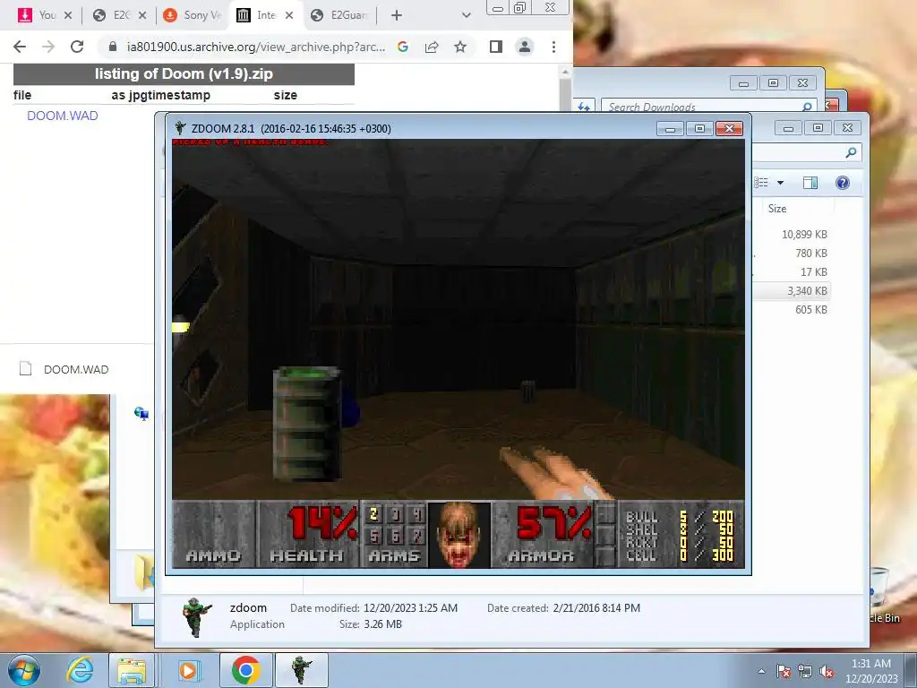Screen dimensions: 917x688
Task: Open a new Chrome tab
Action: tap(396, 15)
